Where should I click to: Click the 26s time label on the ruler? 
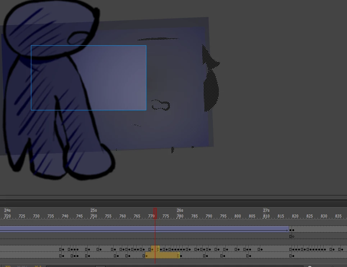pos(180,210)
